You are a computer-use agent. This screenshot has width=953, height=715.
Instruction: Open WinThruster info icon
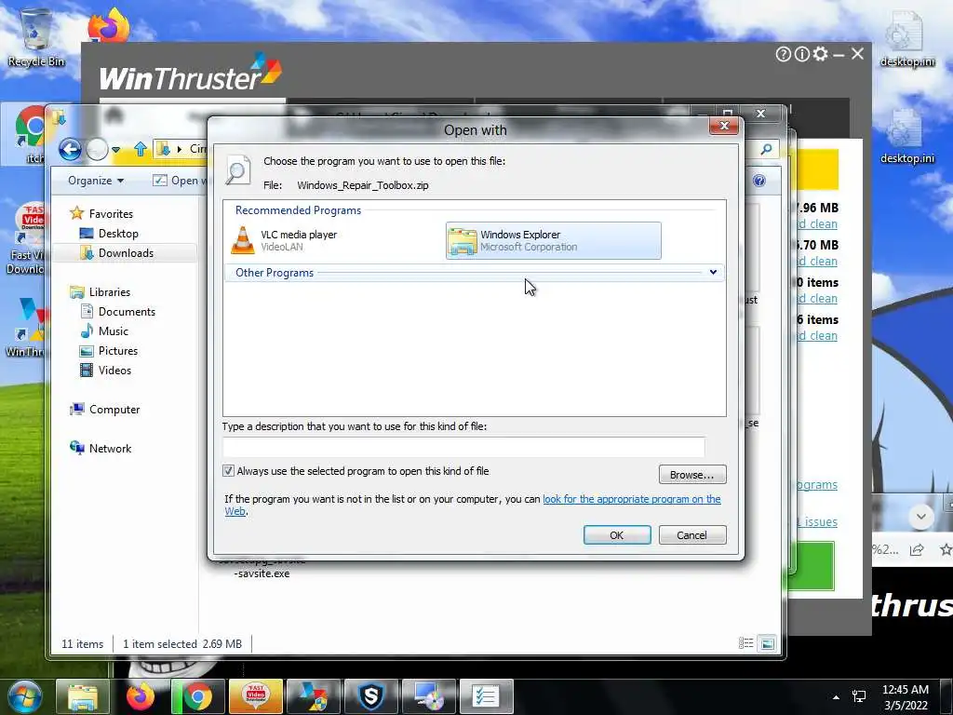point(801,55)
